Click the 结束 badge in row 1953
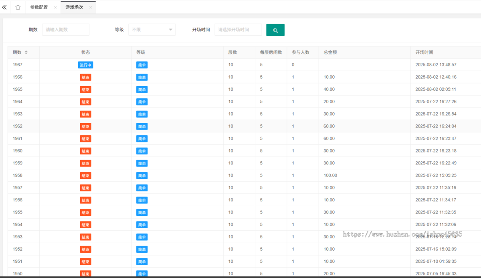Screen dimensions: 481x278 [x=85, y=237]
